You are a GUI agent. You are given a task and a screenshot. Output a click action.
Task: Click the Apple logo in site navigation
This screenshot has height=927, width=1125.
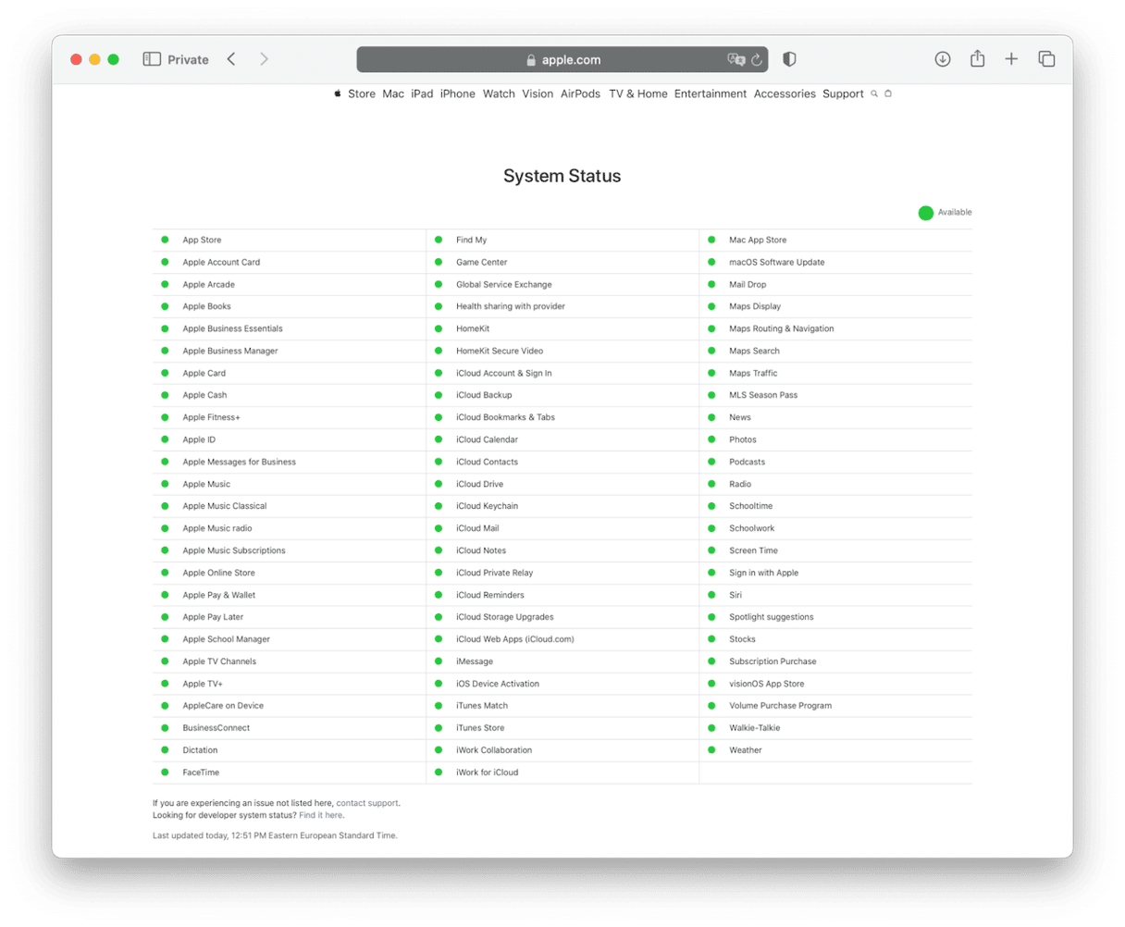338,93
